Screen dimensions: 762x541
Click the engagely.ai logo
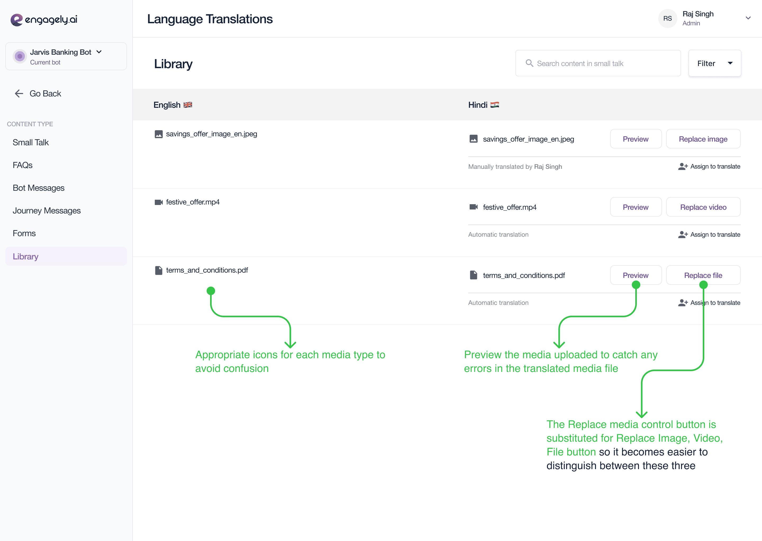(x=44, y=20)
